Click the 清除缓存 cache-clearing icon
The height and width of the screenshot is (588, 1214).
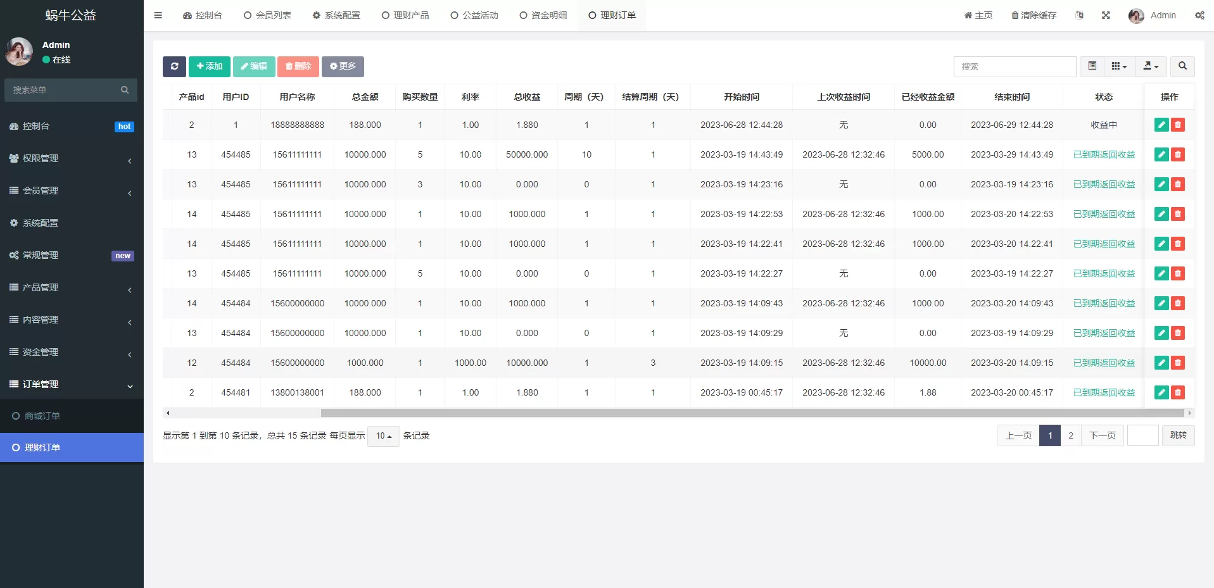(1034, 15)
